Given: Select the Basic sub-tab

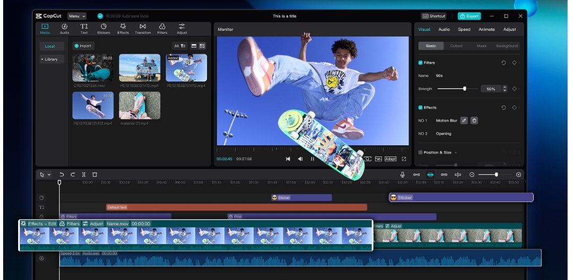Looking at the screenshot, I should [x=431, y=46].
